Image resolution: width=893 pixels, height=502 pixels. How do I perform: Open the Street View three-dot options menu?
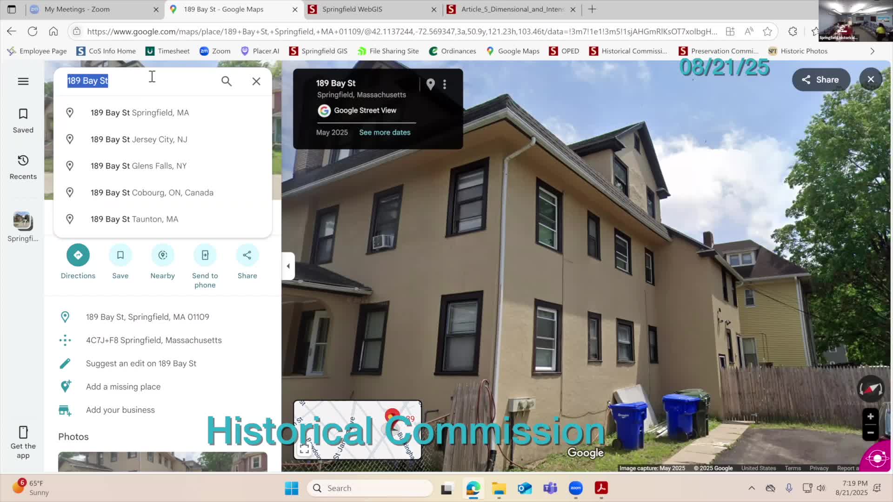pos(445,84)
